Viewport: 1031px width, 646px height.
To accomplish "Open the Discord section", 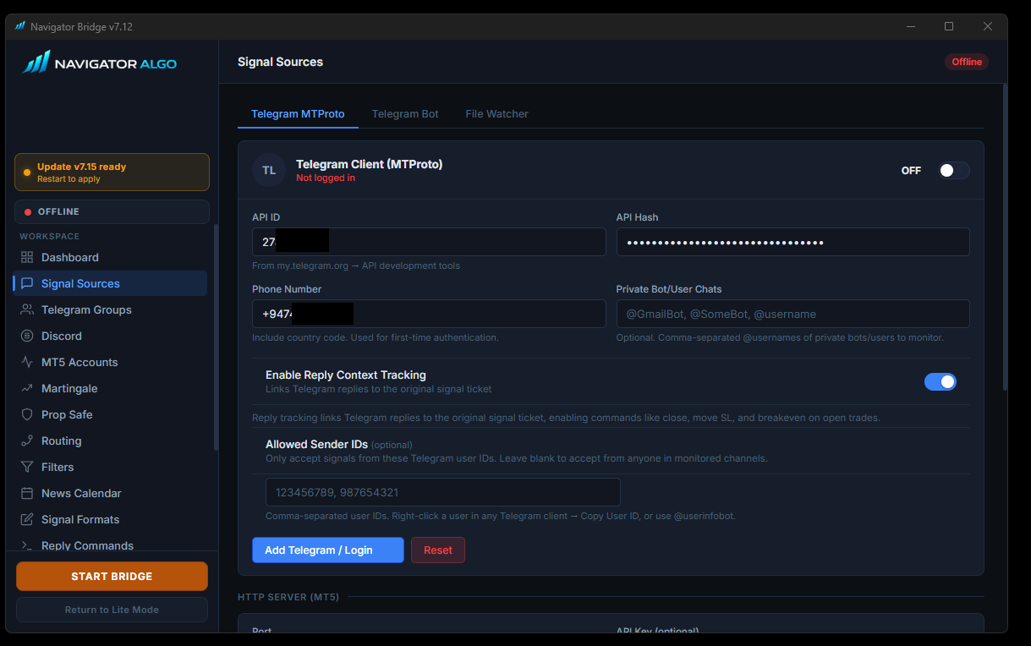I will click(111, 336).
